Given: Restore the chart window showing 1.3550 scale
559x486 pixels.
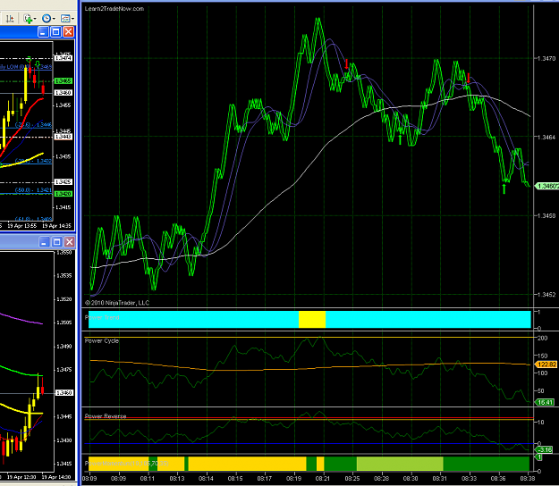Looking at the screenshot, I should 56,242.
